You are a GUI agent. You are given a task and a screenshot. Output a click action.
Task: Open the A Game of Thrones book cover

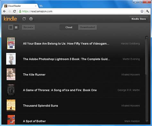coord(11,90)
